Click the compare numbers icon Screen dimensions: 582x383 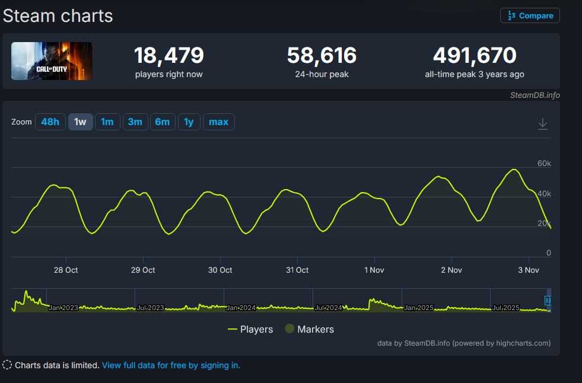511,15
